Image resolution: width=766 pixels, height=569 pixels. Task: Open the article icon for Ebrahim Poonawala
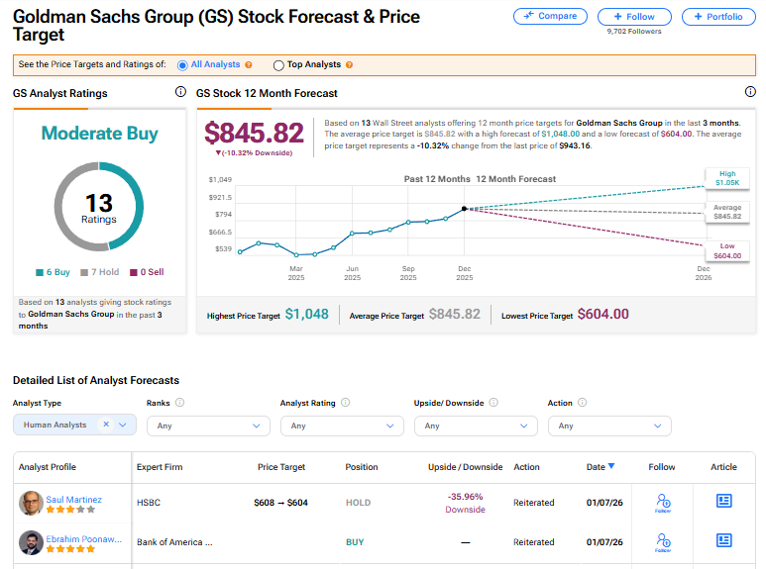pos(723,540)
